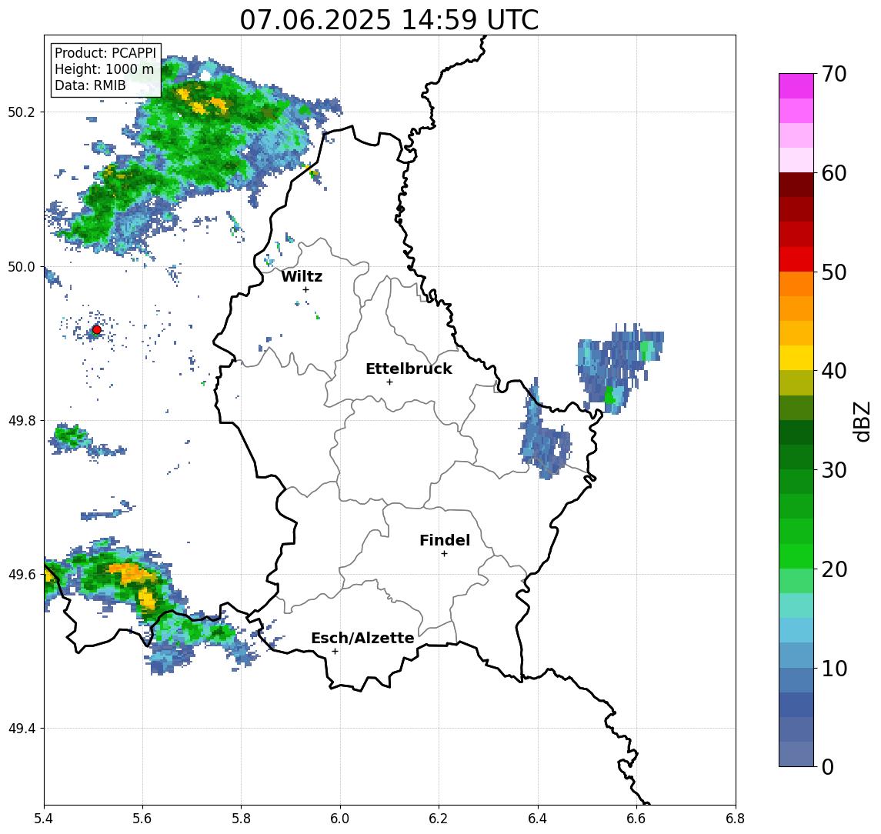Image resolution: width=881 pixels, height=834 pixels.
Task: Click the Findel city label
Action: pyautogui.click(x=445, y=540)
